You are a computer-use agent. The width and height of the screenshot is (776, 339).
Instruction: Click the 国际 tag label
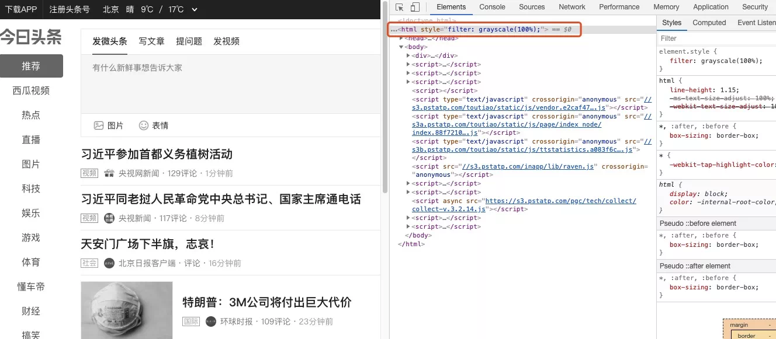point(191,321)
